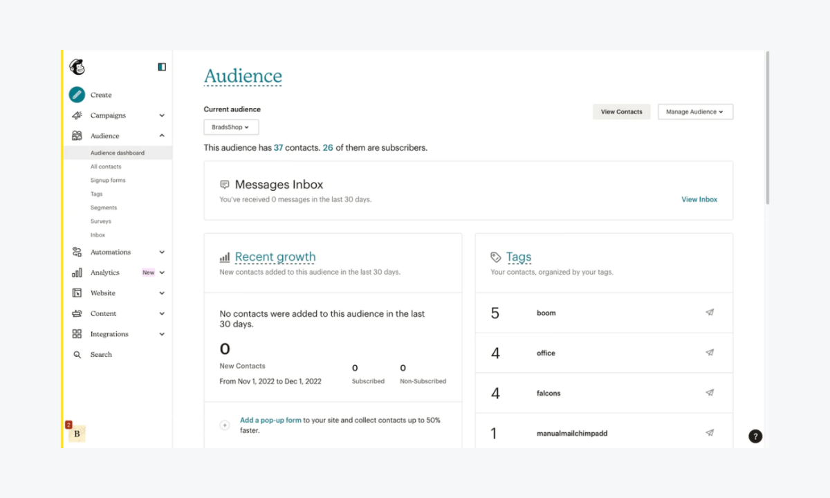The height and width of the screenshot is (498, 830).
Task: Expand the Website menu chevron
Action: coord(162,293)
